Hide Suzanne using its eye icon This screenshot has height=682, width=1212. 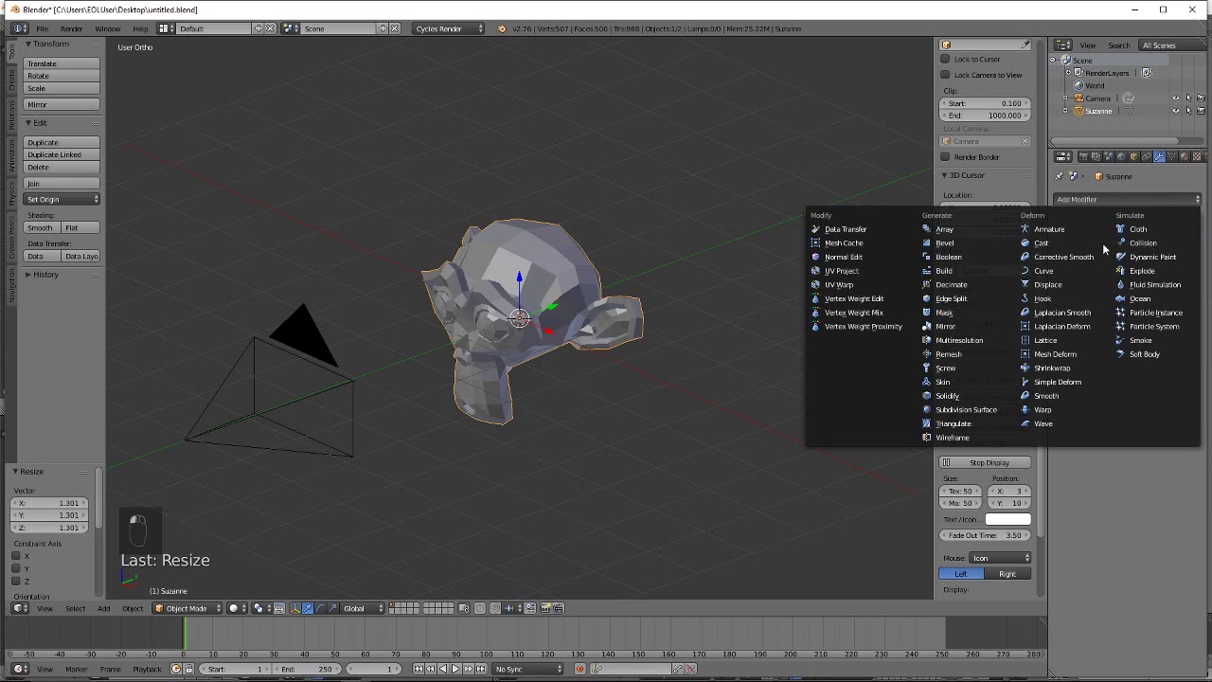[x=1176, y=111]
